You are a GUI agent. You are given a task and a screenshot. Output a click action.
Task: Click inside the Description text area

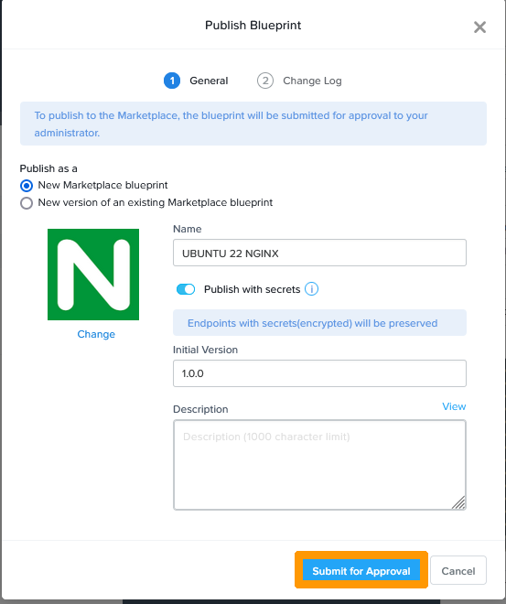click(319, 465)
